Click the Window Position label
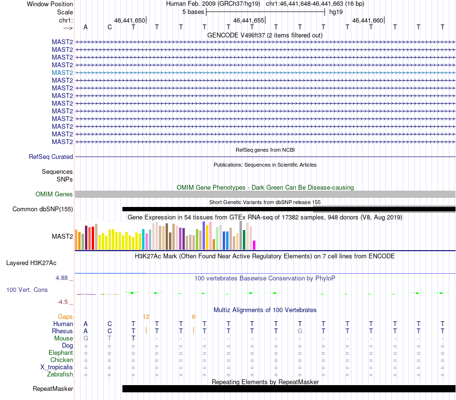456x400 pixels. click(x=50, y=4)
